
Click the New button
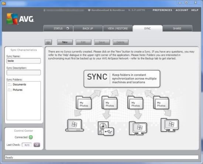[65, 42]
